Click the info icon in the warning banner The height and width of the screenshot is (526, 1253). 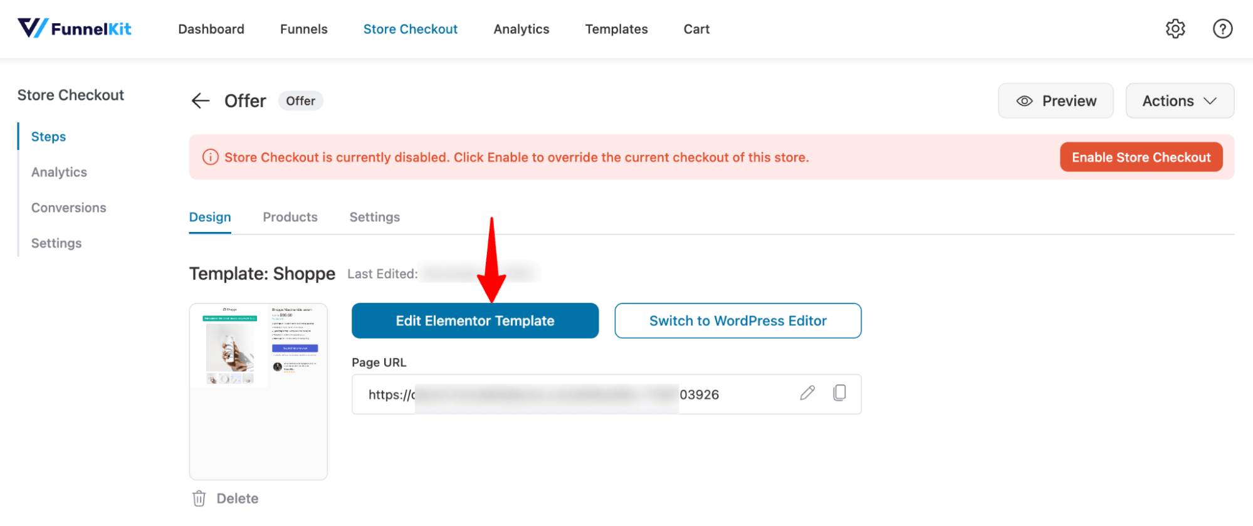(x=211, y=157)
